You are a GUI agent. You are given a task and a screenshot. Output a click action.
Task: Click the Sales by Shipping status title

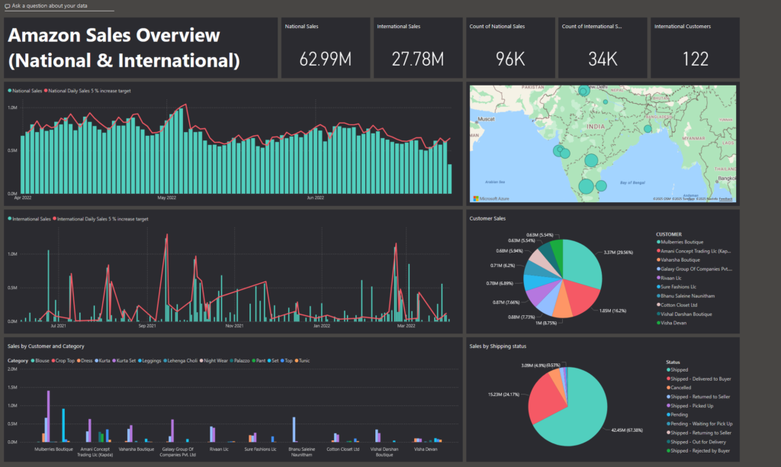498,346
